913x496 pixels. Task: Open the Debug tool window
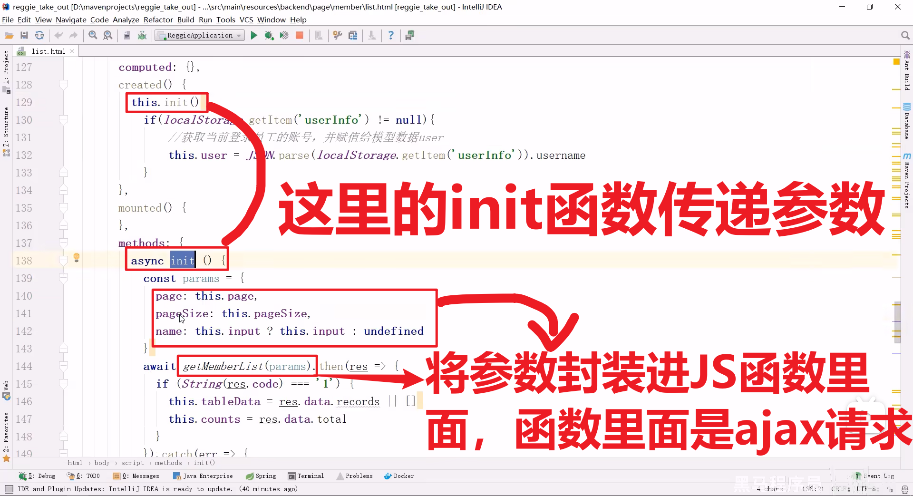37,476
